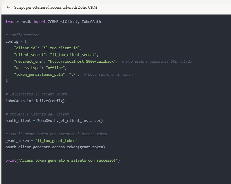
Task: Click the '# Inizializza il client OAuth' comment
Action: [x=36, y=94]
